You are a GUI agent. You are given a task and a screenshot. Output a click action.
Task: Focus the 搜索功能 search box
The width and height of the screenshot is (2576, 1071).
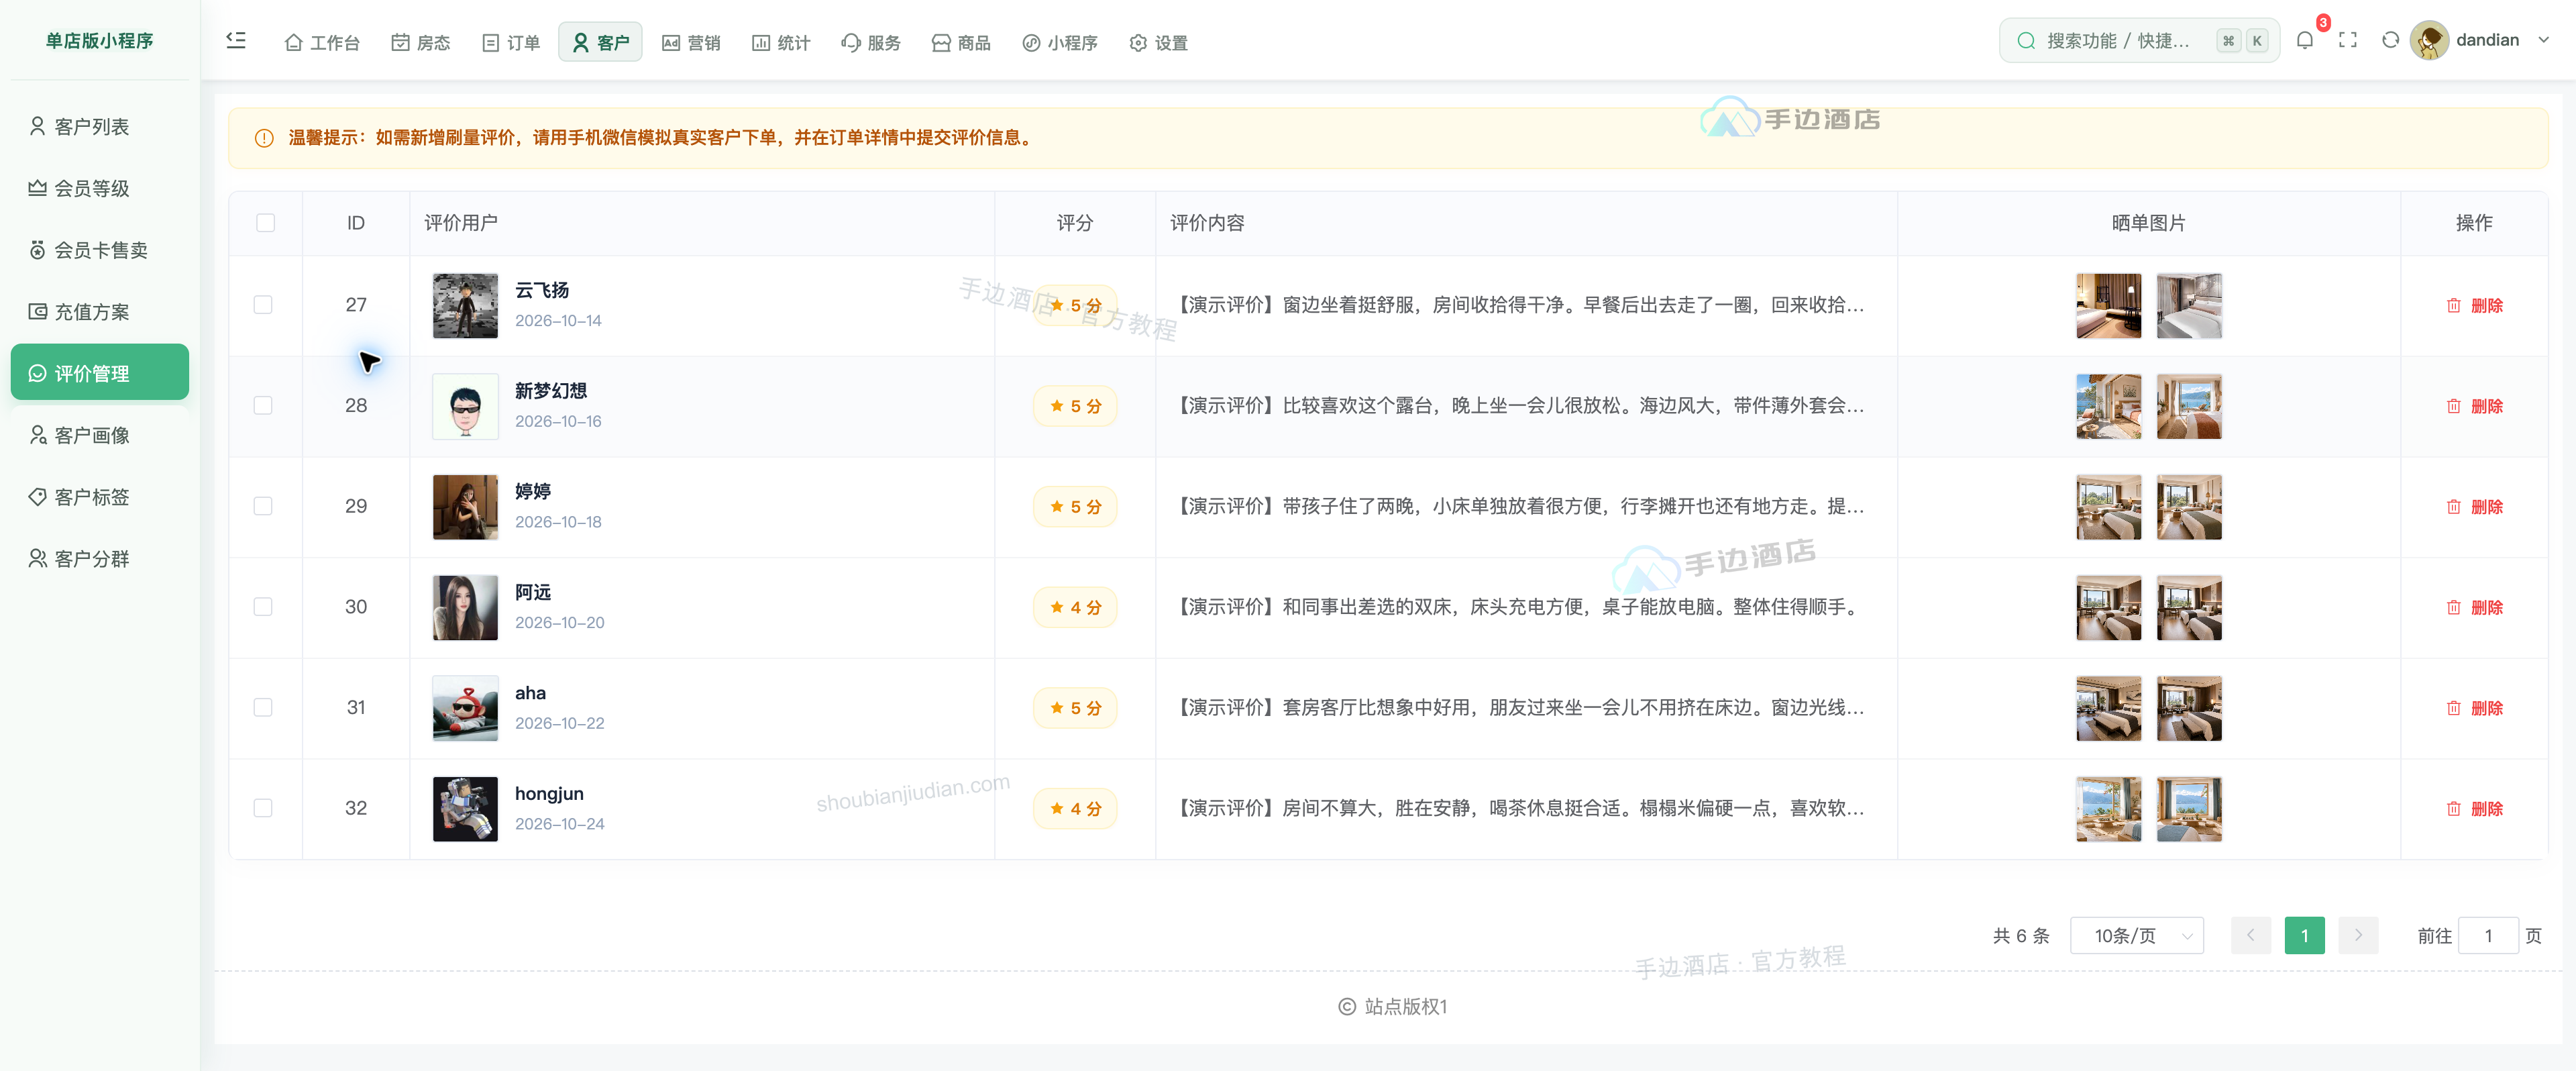[2139, 40]
